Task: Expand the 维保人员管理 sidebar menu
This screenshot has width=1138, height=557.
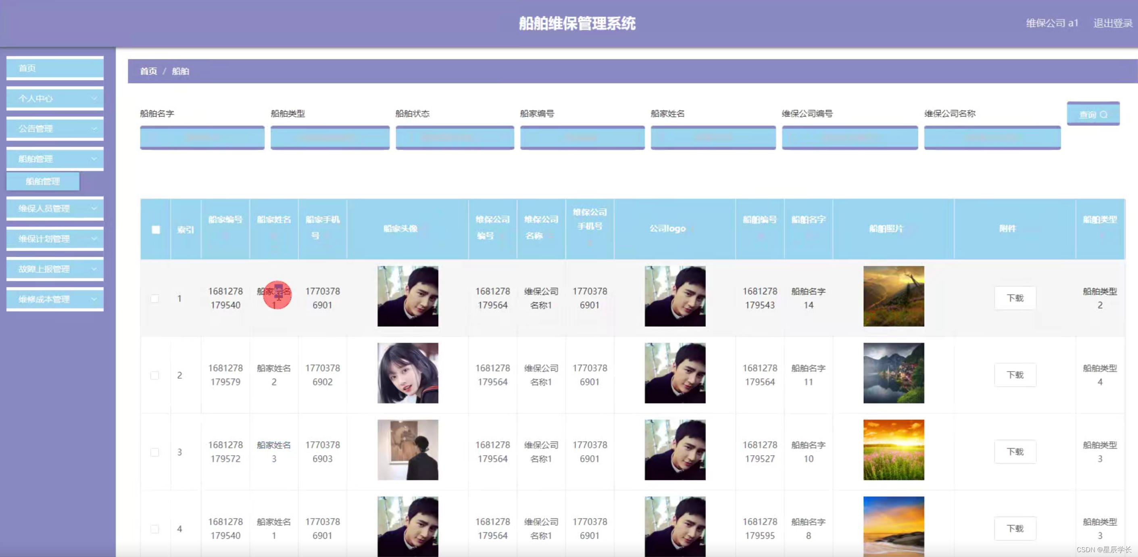Action: click(x=55, y=208)
